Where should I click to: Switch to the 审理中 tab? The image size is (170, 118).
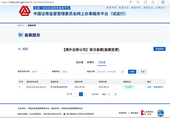[90, 62]
